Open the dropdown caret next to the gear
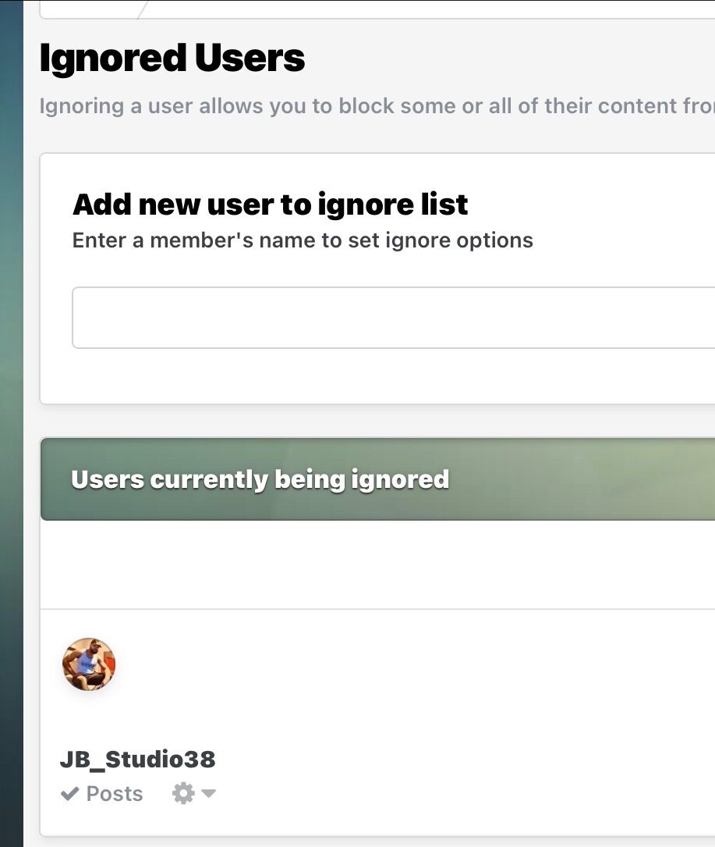715x847 pixels. coord(208,794)
